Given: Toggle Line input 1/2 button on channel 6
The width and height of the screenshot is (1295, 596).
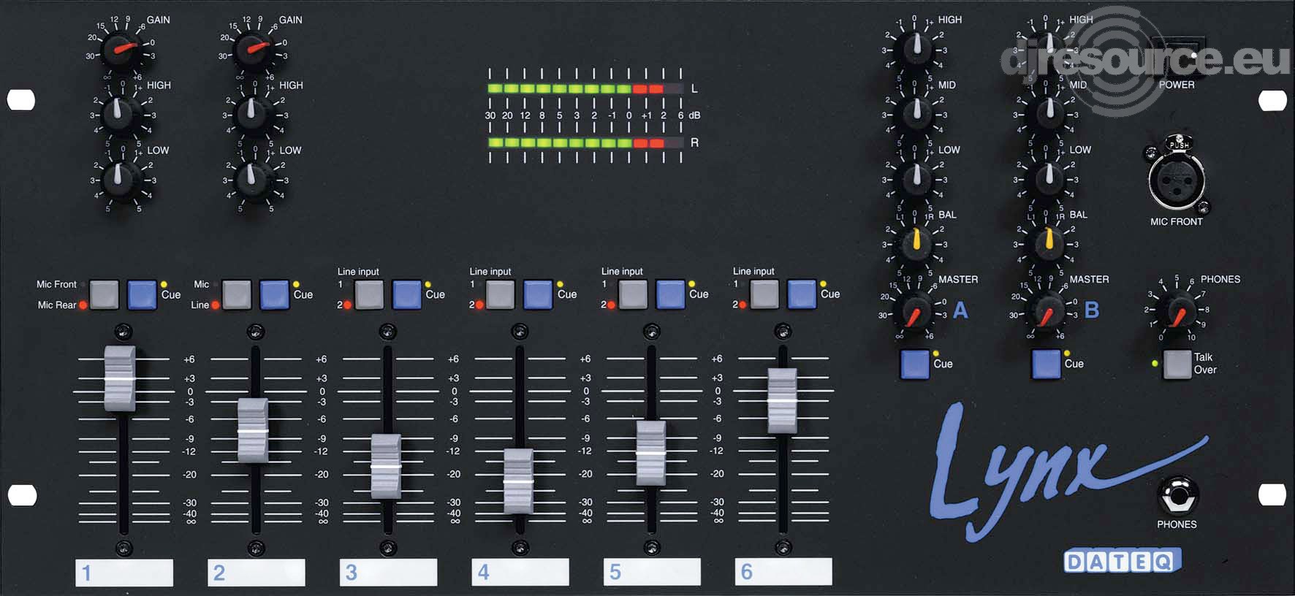Looking at the screenshot, I should (764, 294).
